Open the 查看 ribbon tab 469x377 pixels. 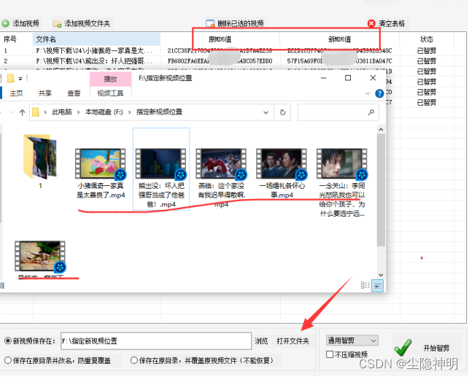coord(74,93)
